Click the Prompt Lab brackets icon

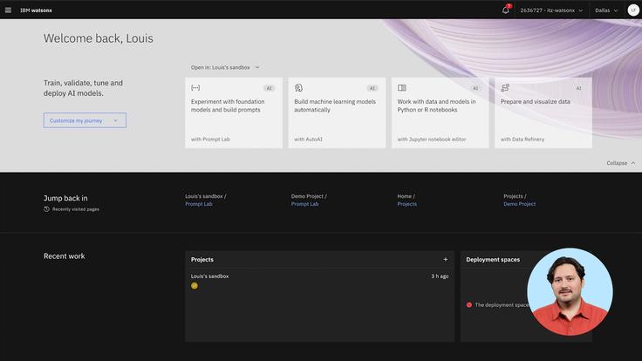[195, 87]
